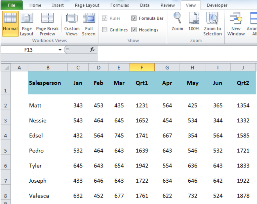Click the Insert Function fx icon
Screen dimensions: 257x204
(92, 50)
